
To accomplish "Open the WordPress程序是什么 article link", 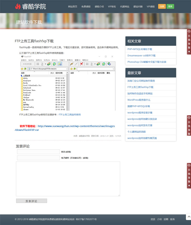I will click(x=139, y=100).
